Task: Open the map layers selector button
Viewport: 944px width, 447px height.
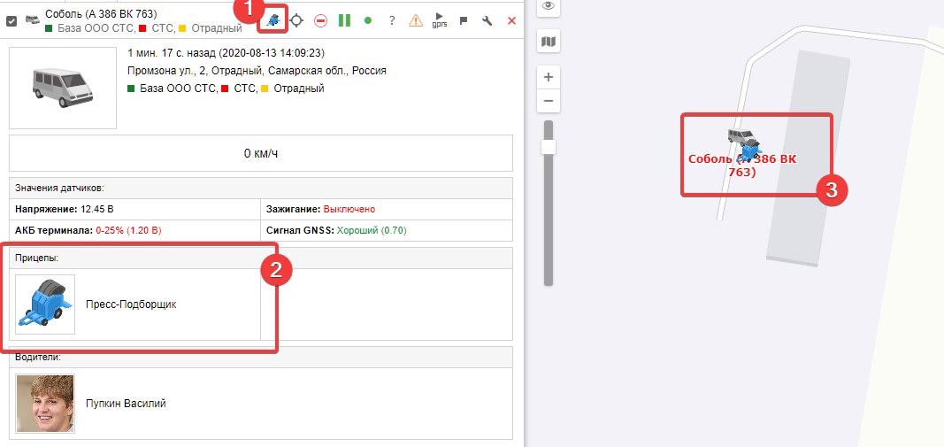Action: [x=549, y=42]
